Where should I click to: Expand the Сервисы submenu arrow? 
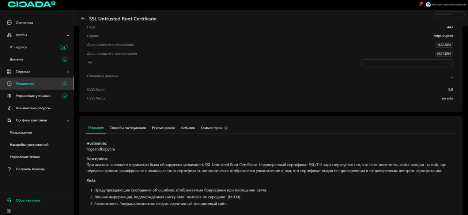68,72
